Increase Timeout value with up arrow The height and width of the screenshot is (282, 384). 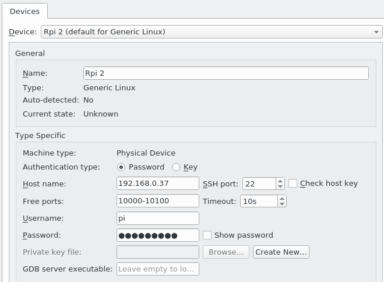(282, 198)
